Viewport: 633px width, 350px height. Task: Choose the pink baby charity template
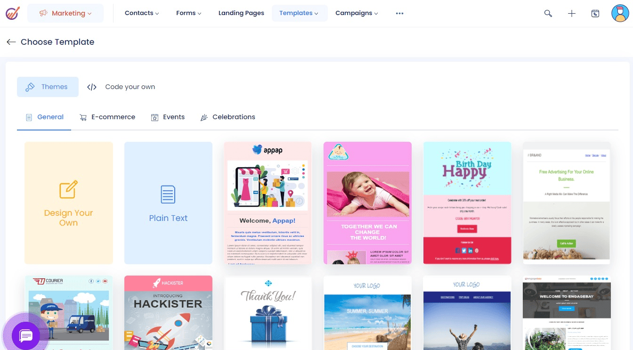[367, 203]
